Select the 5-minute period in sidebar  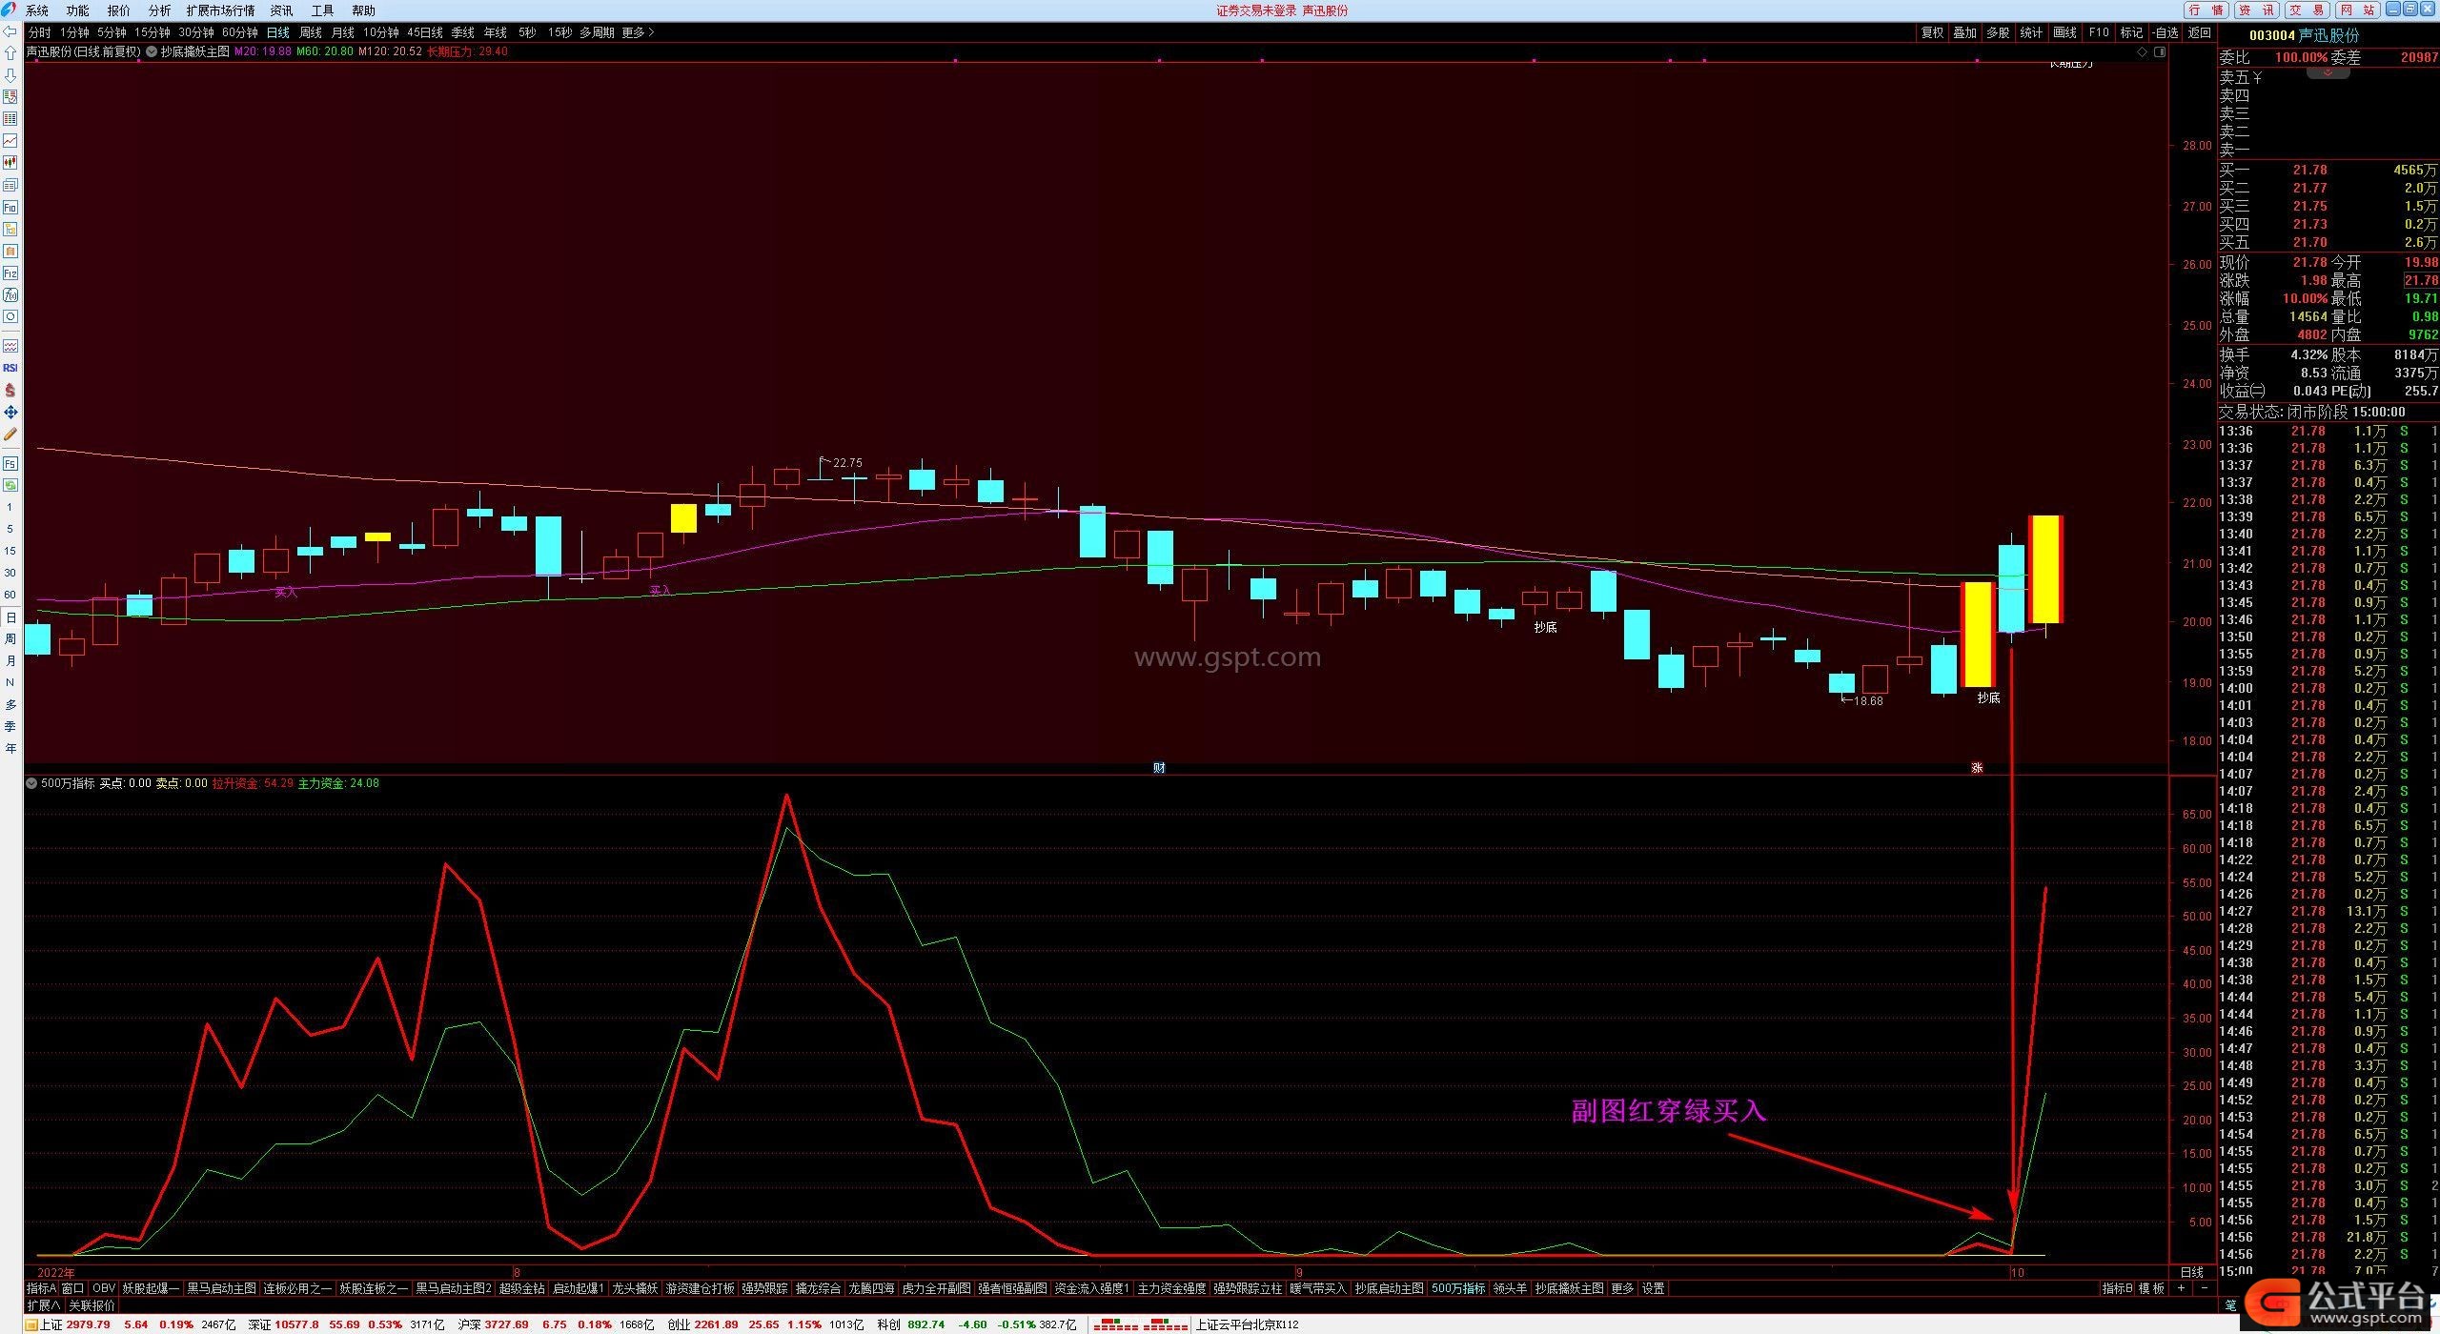click(10, 529)
